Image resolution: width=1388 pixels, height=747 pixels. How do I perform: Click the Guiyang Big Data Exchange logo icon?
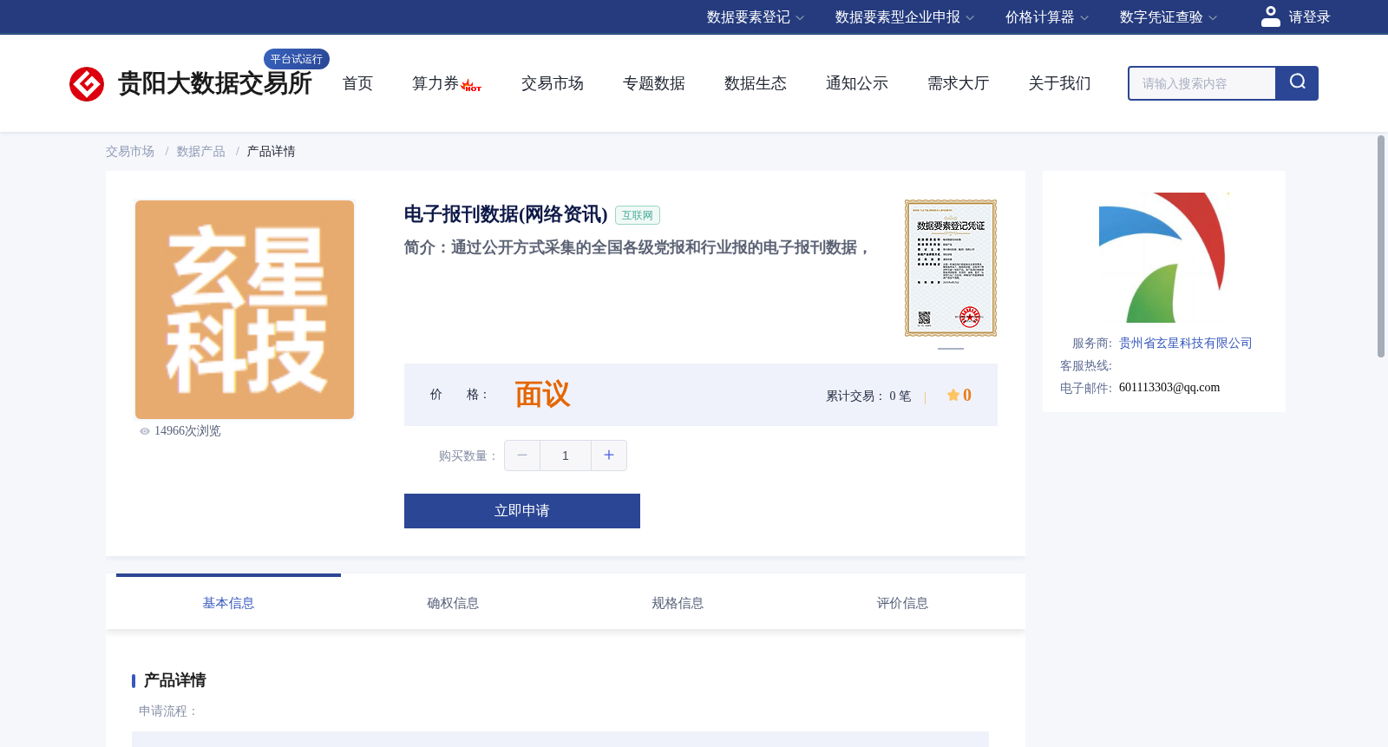pos(87,84)
